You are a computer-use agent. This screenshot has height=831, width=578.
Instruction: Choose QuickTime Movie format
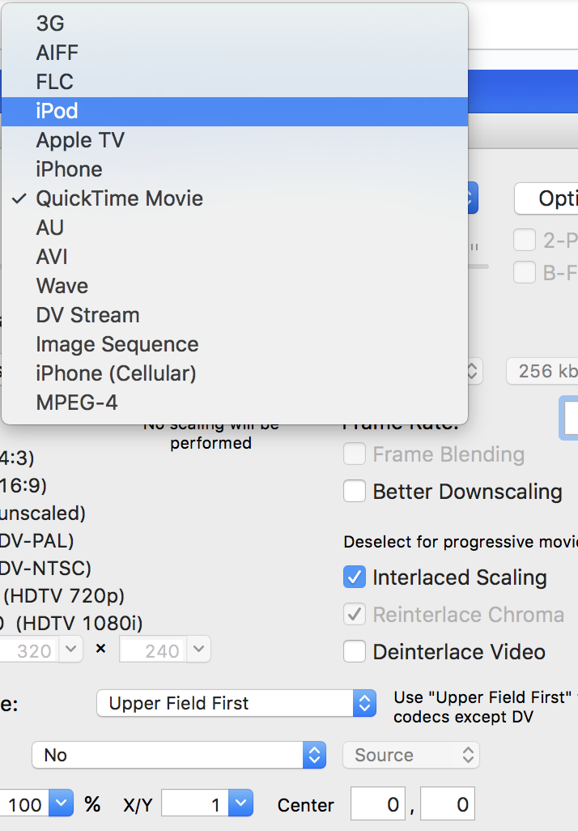pos(235,198)
